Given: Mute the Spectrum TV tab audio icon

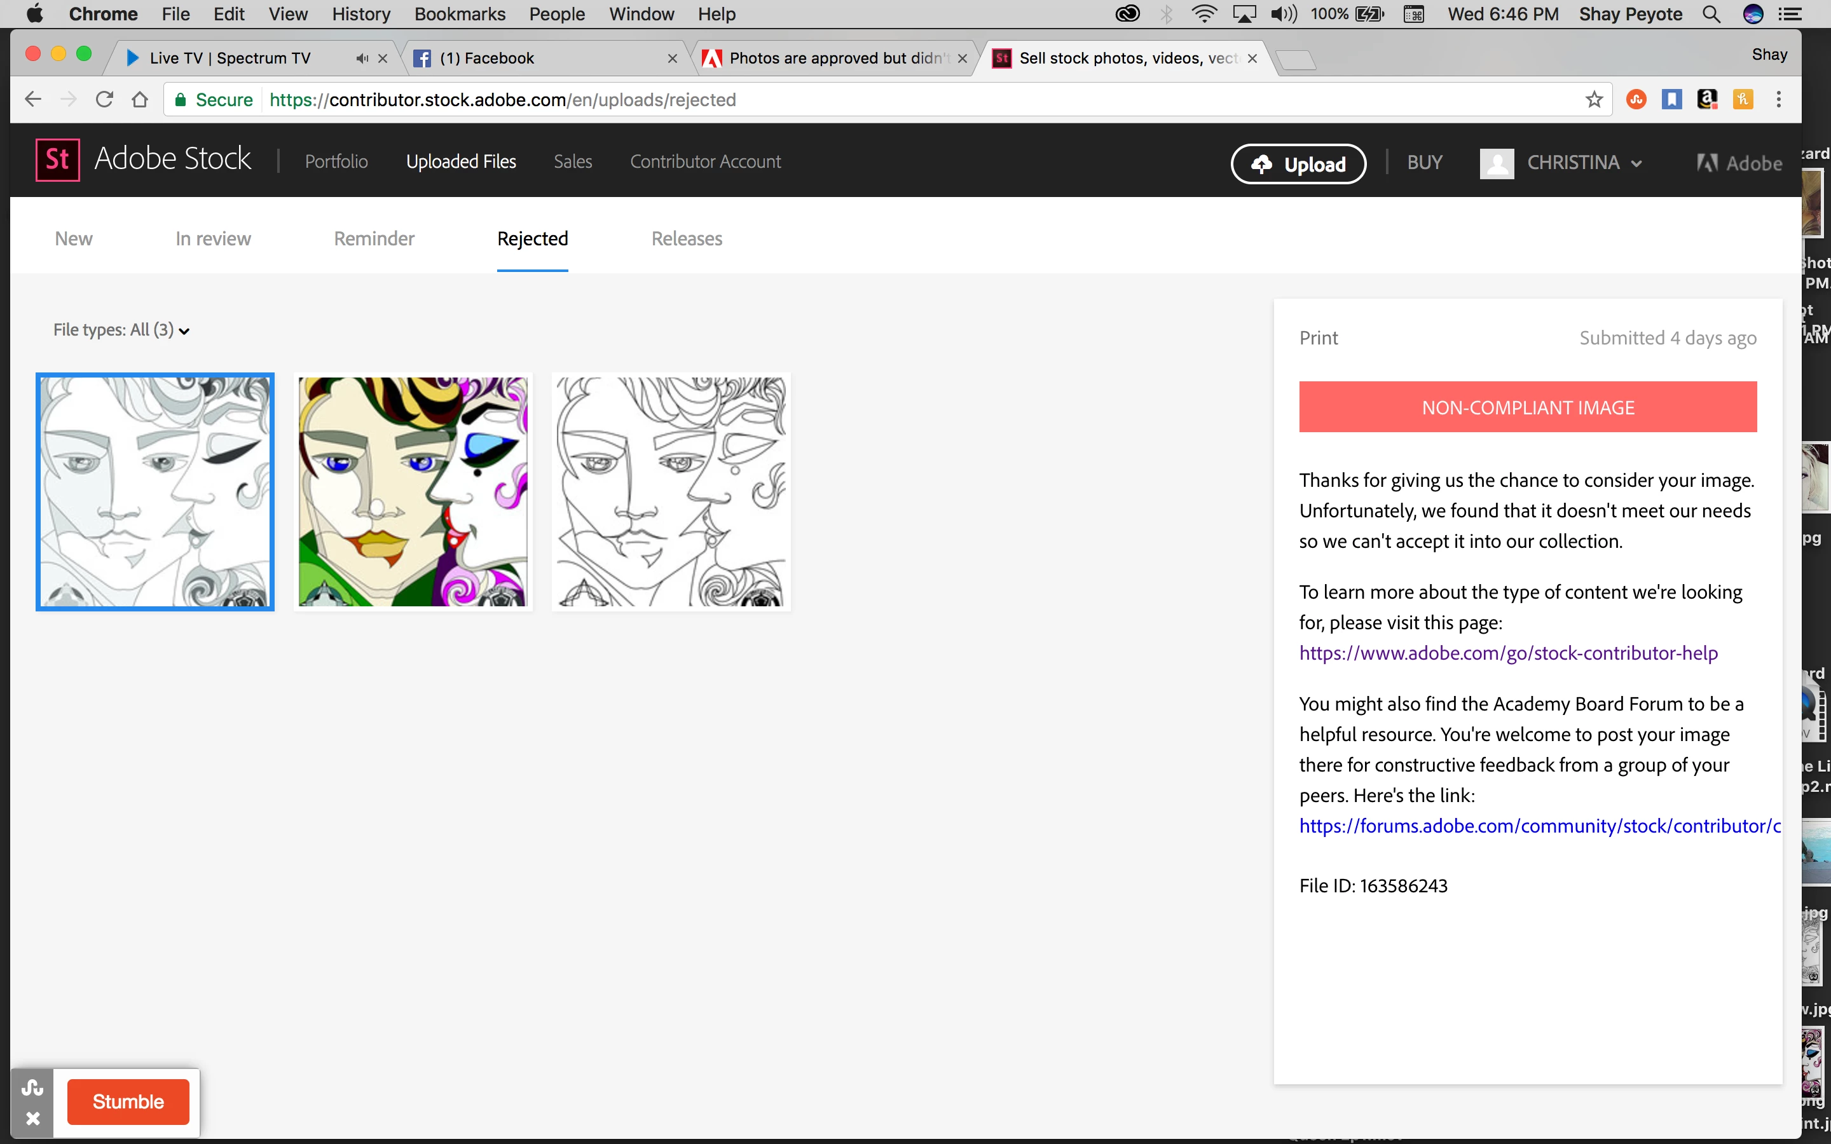Looking at the screenshot, I should coord(362,58).
